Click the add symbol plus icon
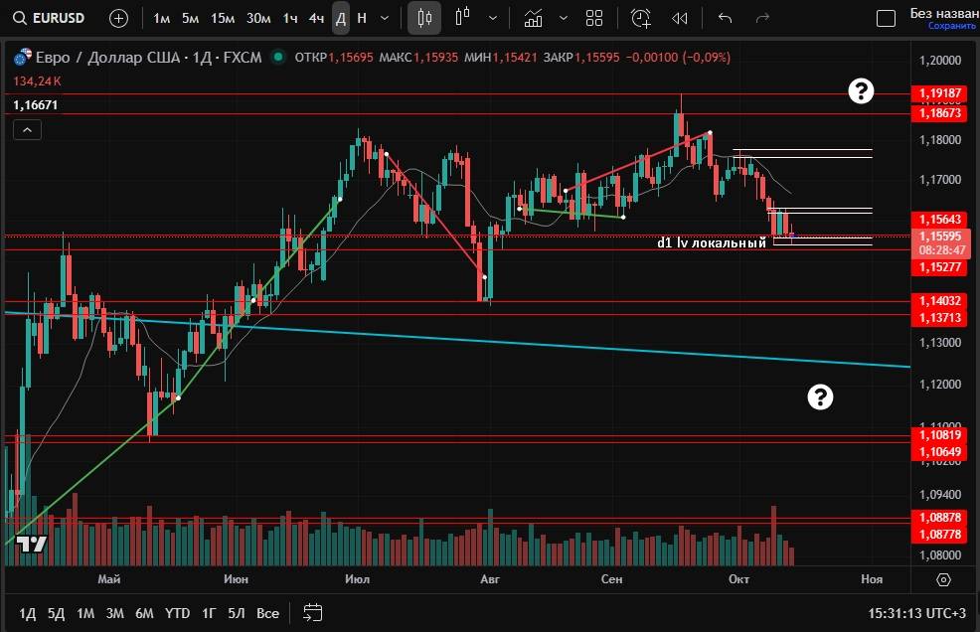980x632 pixels. (118, 18)
